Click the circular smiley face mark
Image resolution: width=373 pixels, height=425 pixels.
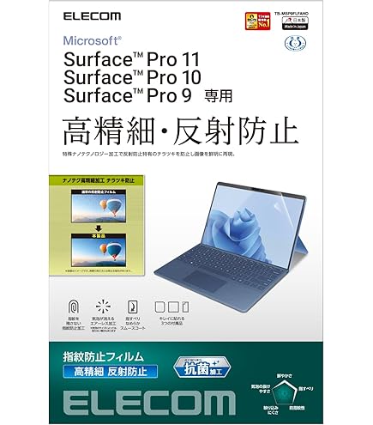295,43
